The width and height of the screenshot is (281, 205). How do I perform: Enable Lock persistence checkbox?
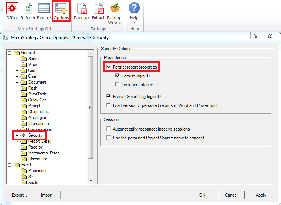pyautogui.click(x=117, y=84)
